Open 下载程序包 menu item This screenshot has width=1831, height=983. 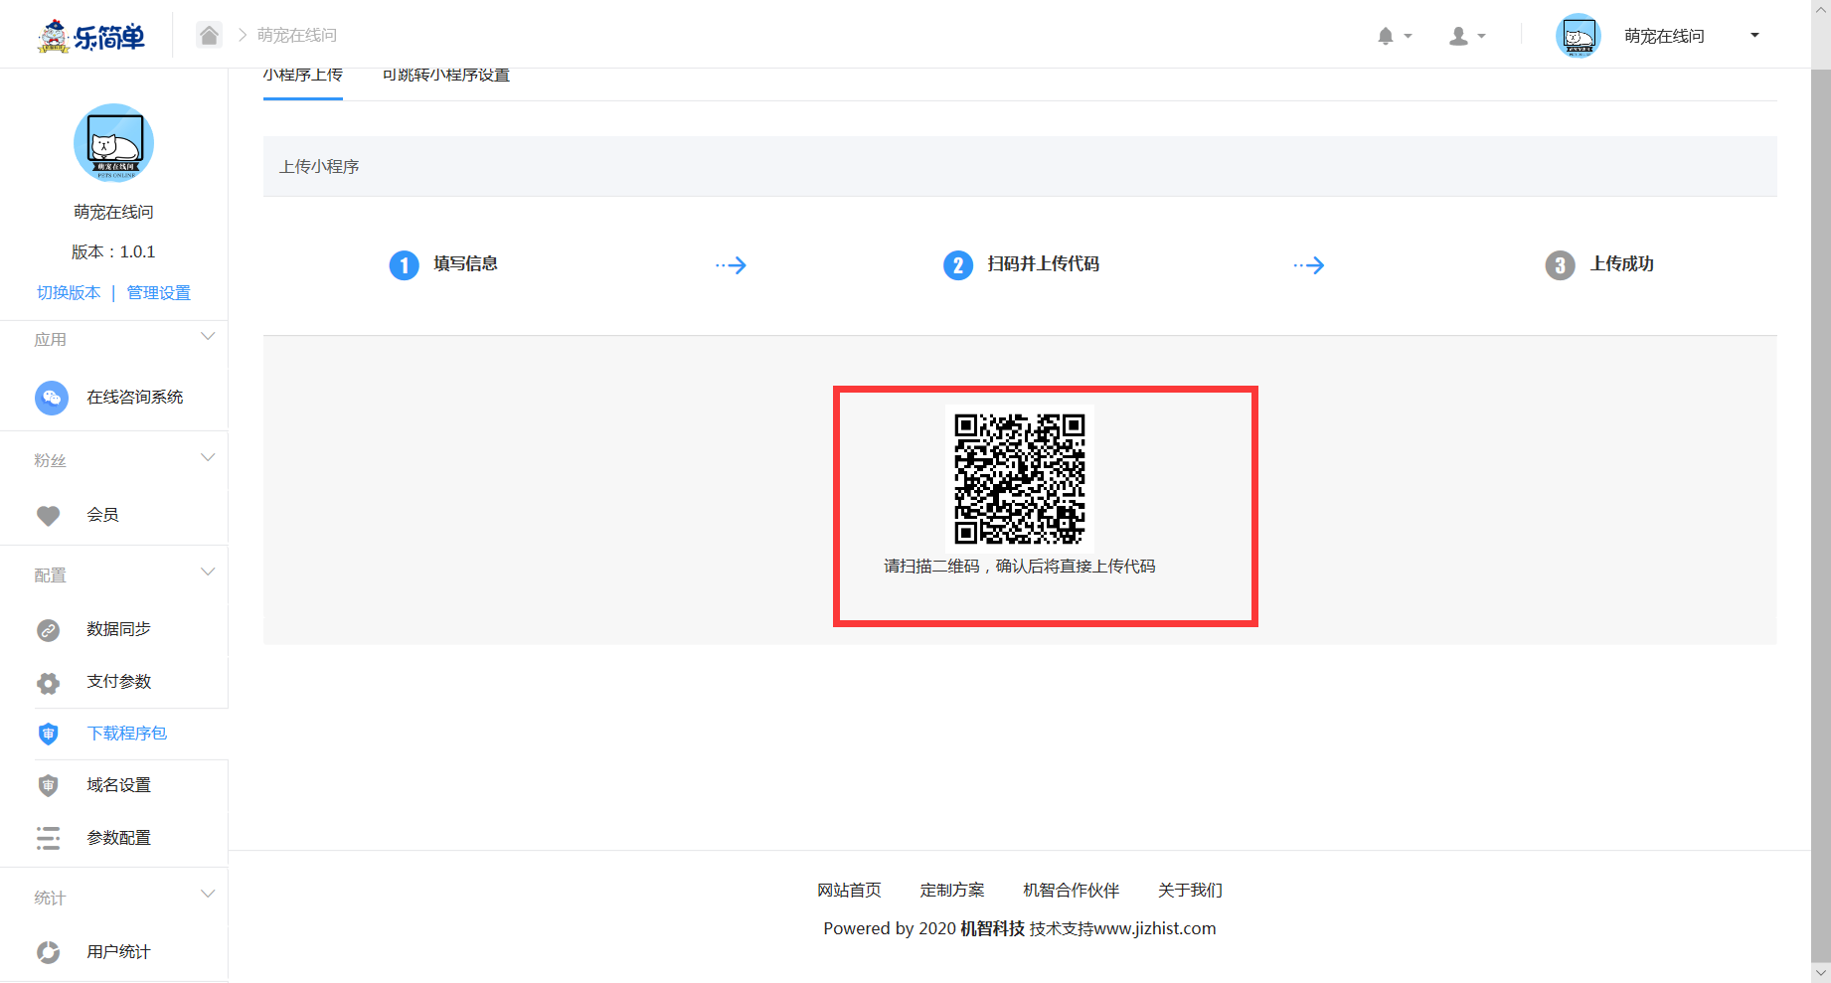pos(126,733)
